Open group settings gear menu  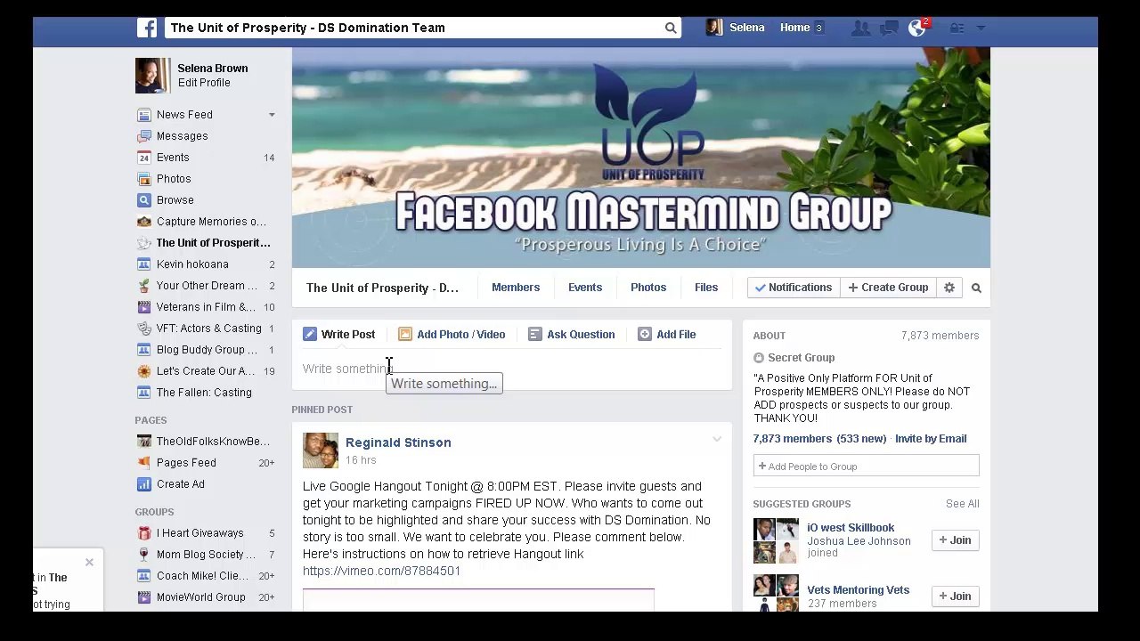[x=949, y=288]
